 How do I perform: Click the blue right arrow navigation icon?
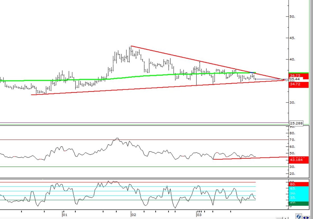coord(308,218)
